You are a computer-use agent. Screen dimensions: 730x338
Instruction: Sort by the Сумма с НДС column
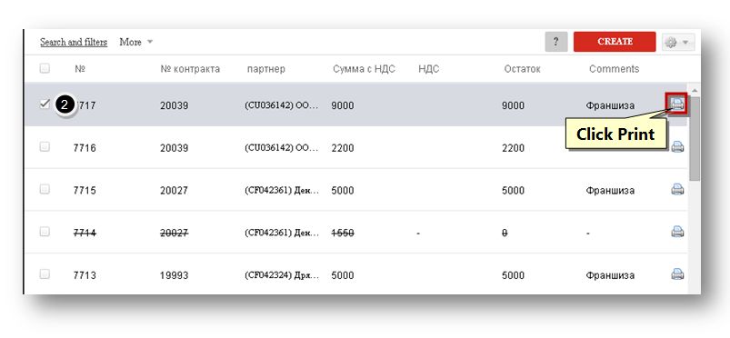coord(364,69)
